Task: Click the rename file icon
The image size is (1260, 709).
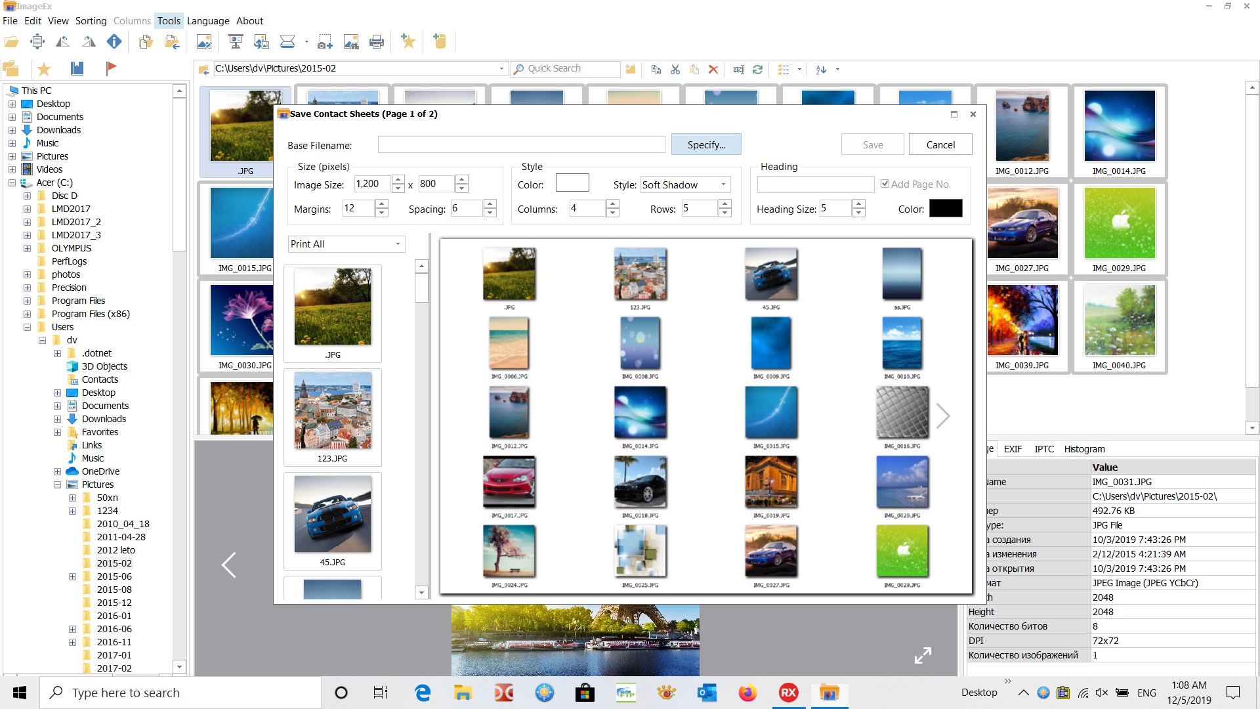Action: [738, 69]
